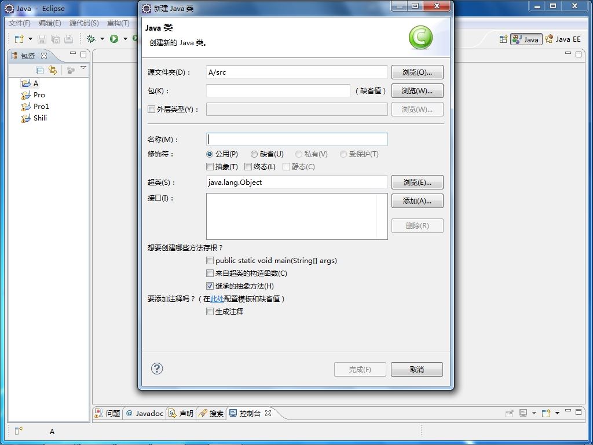Minimize the Package Explorer view
The image size is (593, 445).
(73, 53)
